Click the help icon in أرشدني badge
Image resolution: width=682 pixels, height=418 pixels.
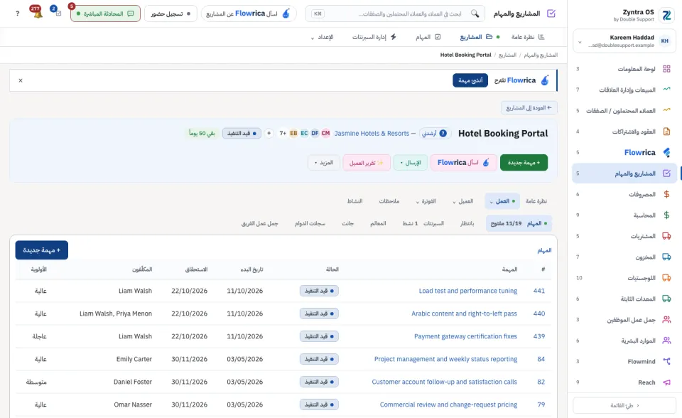point(443,133)
